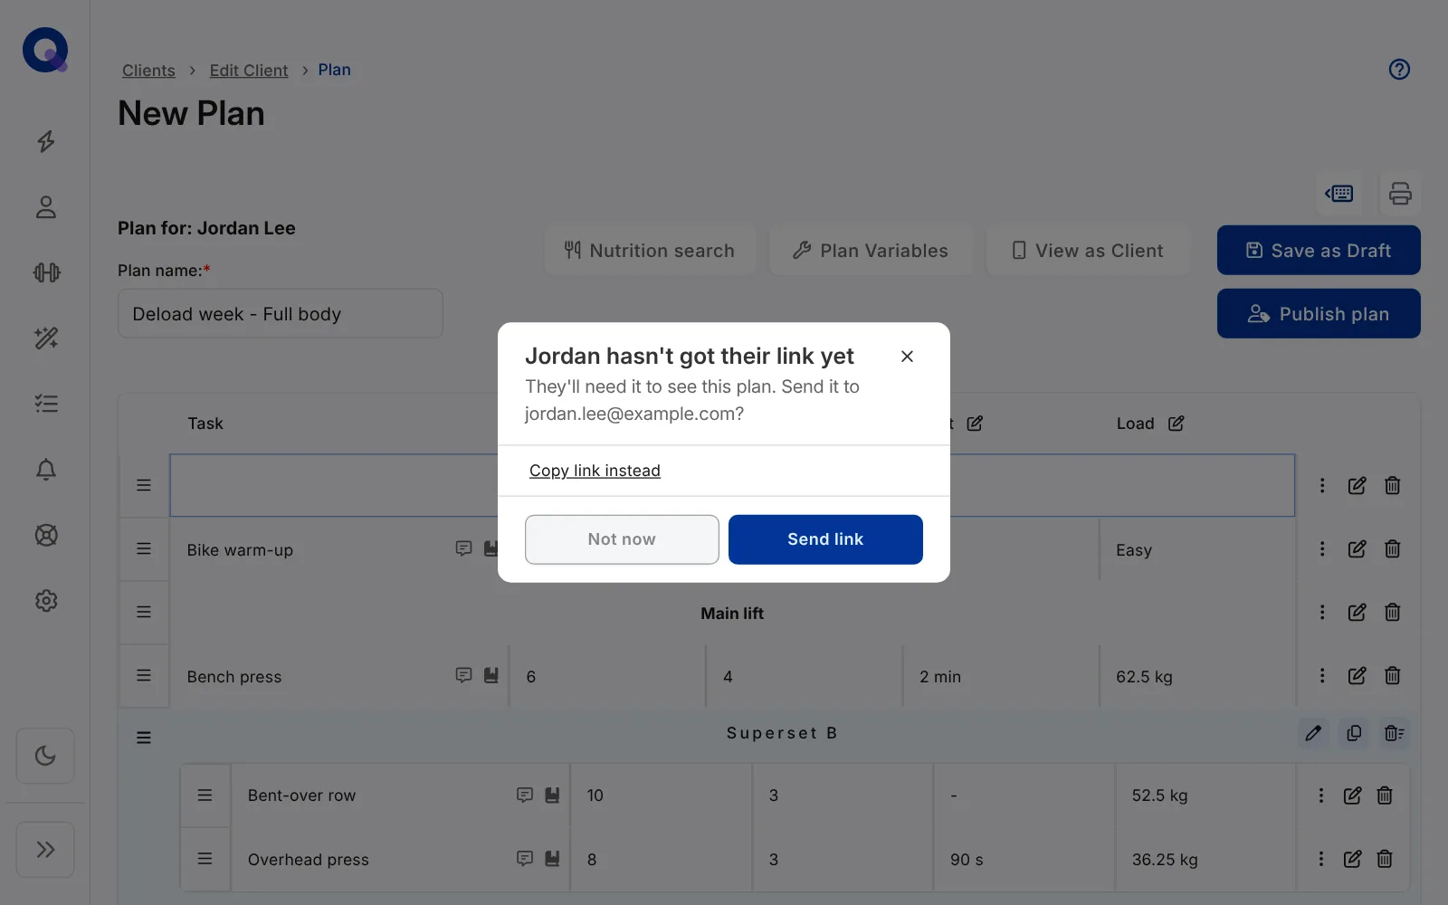This screenshot has height=905, width=1448.
Task: Open the dumbbell exercises sidebar icon
Action: (46, 272)
